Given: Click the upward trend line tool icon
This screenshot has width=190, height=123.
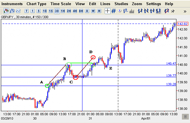Looking at the screenshot, I should click(140, 11).
